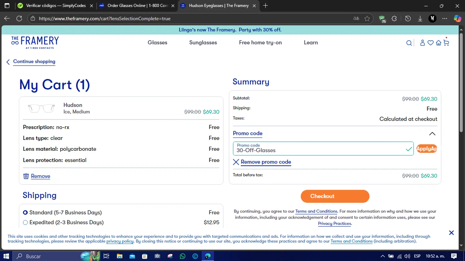Click Continue shopping link
This screenshot has width=465, height=261.
click(34, 61)
